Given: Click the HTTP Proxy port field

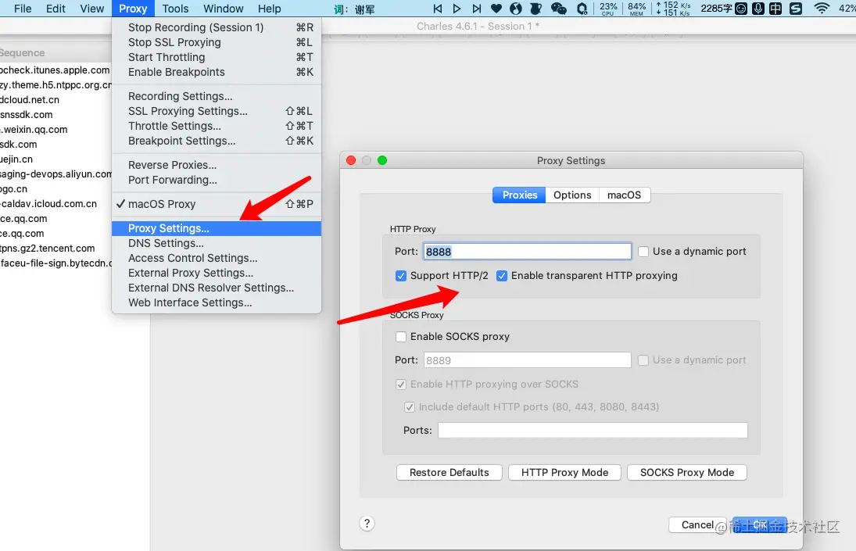Looking at the screenshot, I should click(527, 252).
